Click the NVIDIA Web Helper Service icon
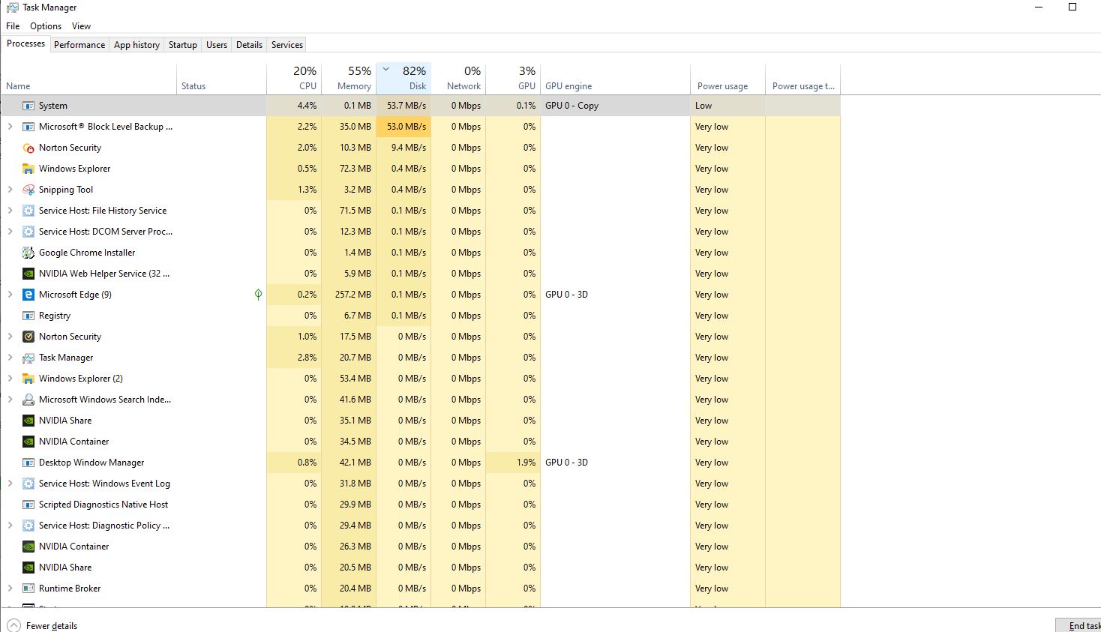The image size is (1101, 632). coord(28,274)
